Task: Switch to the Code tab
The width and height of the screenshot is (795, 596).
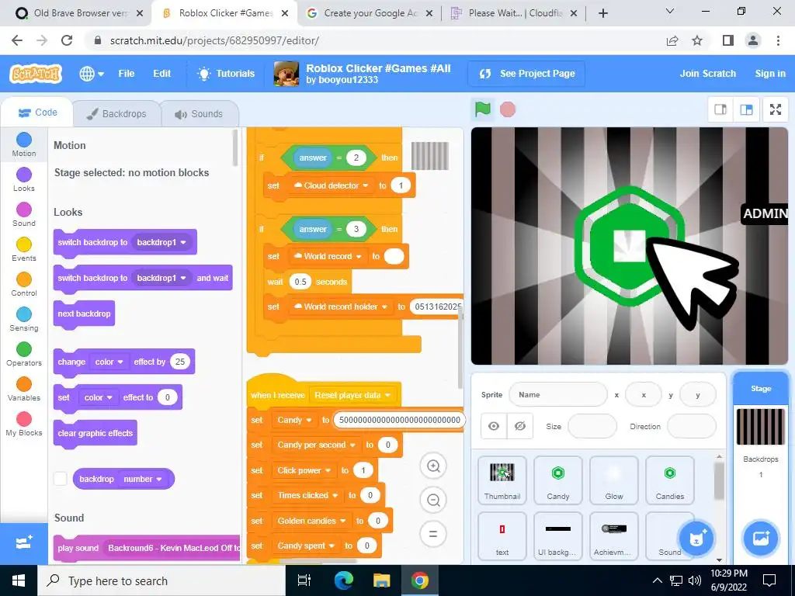Action: [37, 113]
